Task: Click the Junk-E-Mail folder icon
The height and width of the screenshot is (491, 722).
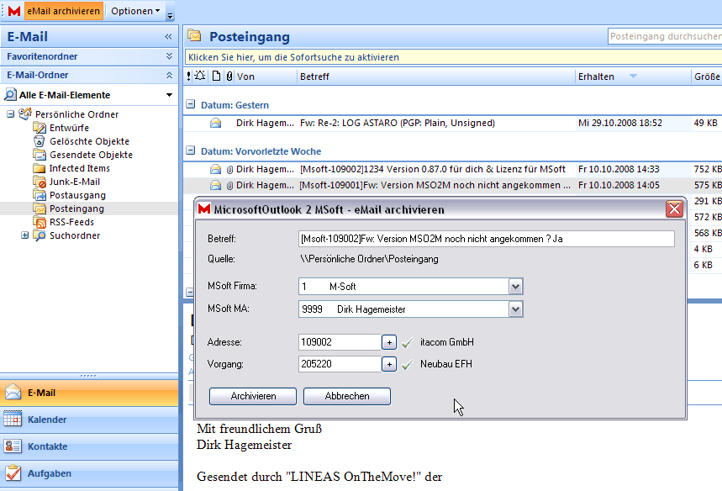Action: [40, 182]
